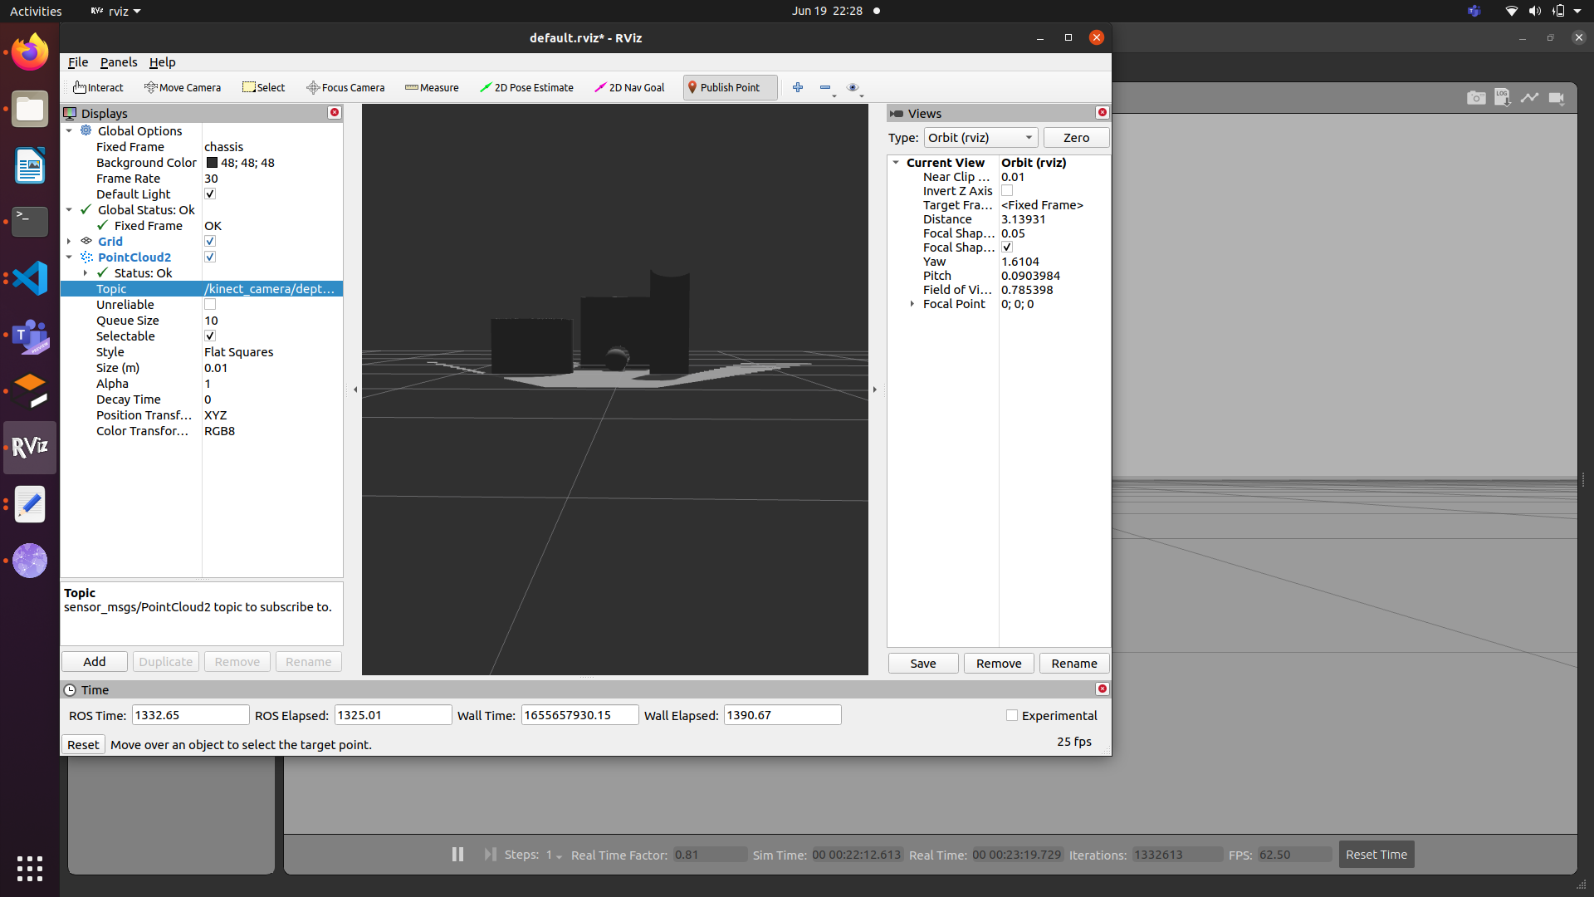Pause the simulation playback

(457, 854)
